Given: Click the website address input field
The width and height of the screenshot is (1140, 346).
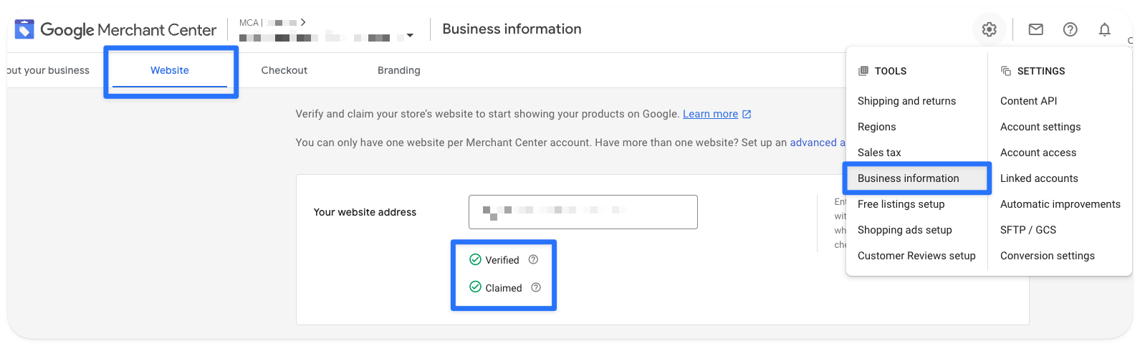Looking at the screenshot, I should click(x=583, y=212).
